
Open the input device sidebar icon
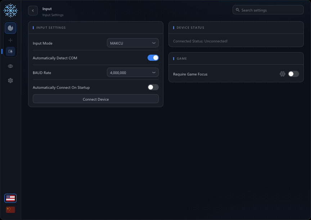click(10, 51)
